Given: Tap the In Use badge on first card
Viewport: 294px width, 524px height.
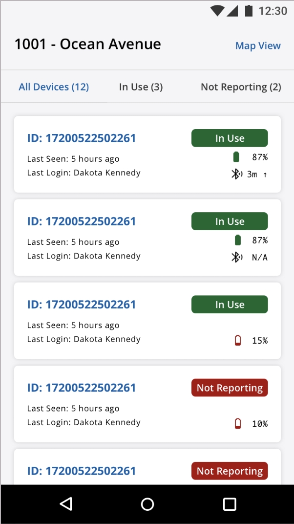Looking at the screenshot, I should tap(230, 138).
